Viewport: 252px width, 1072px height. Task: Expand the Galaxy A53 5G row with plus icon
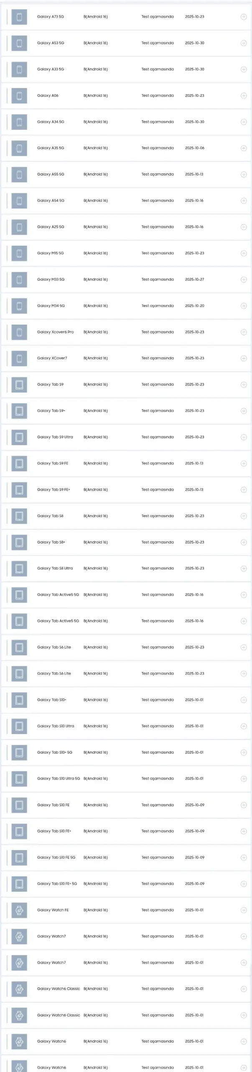[x=244, y=43]
